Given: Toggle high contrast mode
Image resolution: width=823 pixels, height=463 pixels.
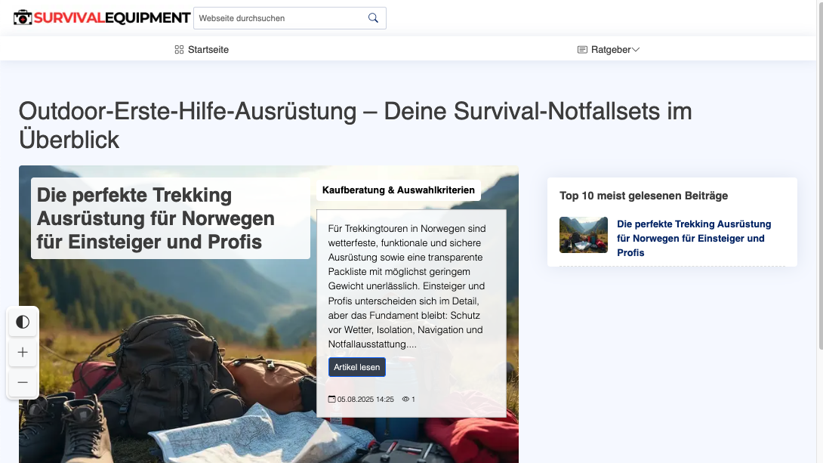Looking at the screenshot, I should click(23, 323).
